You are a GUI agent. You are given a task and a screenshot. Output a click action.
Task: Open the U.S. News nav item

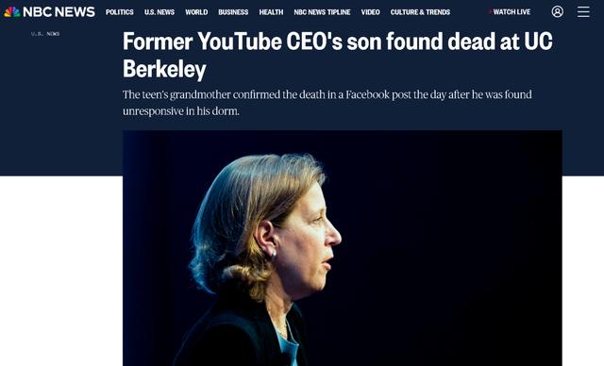[159, 12]
